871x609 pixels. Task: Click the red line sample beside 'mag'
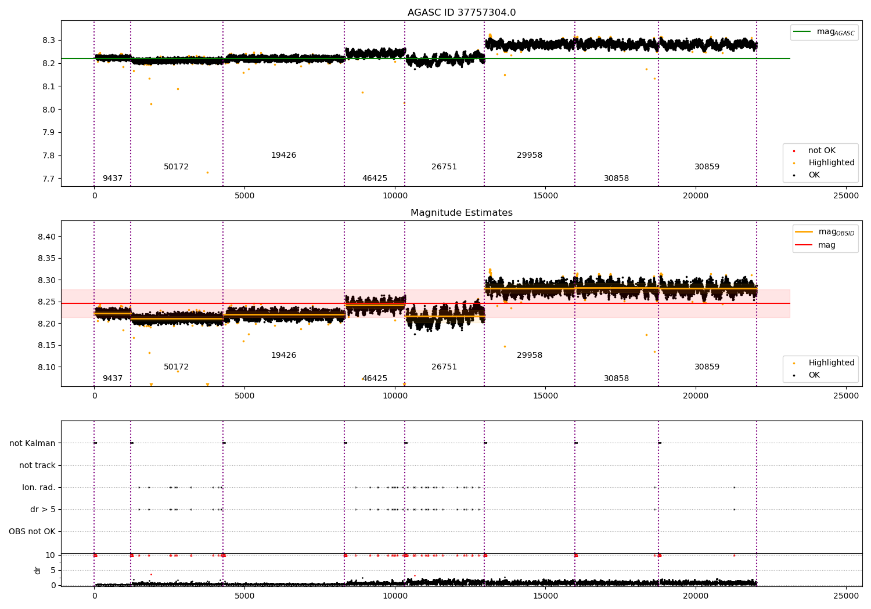pyautogui.click(x=804, y=245)
